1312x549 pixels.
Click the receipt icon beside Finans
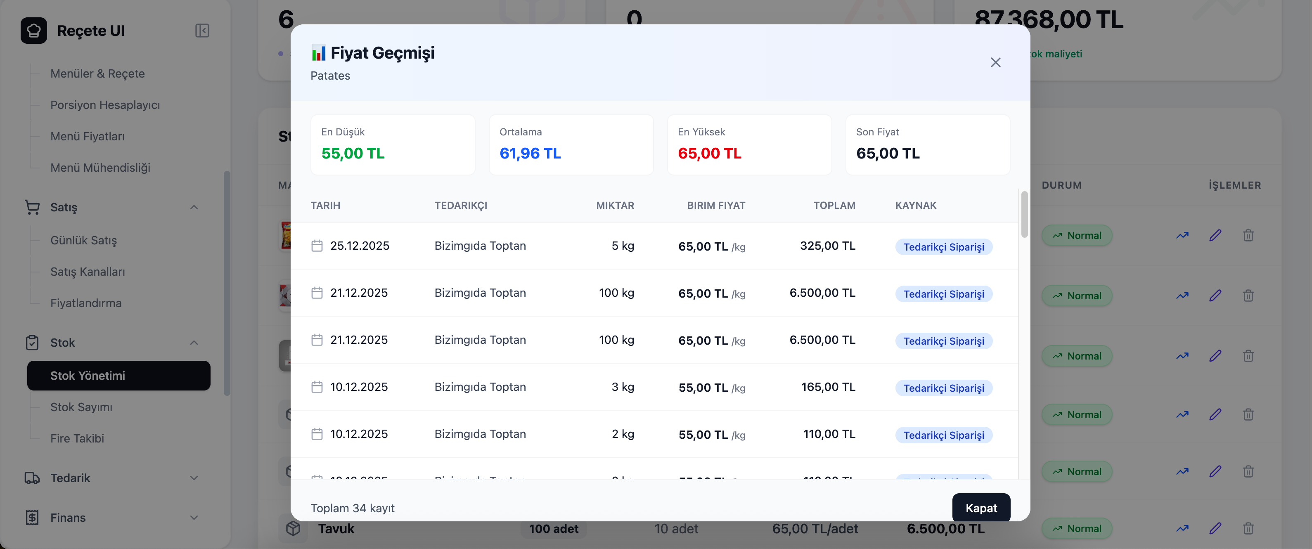pyautogui.click(x=32, y=518)
